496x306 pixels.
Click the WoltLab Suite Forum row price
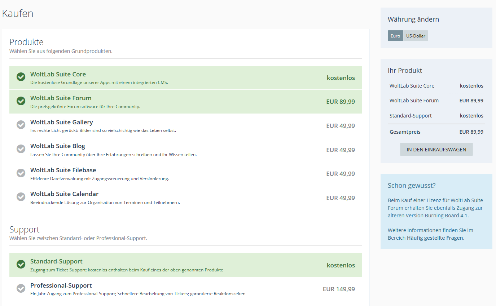(x=340, y=102)
